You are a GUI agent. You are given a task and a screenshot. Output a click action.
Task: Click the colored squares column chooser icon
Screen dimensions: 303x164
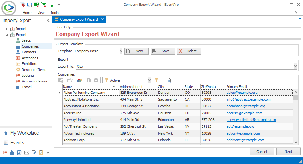pyautogui.click(x=79, y=80)
